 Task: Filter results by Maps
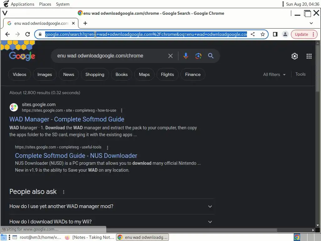click(x=144, y=74)
